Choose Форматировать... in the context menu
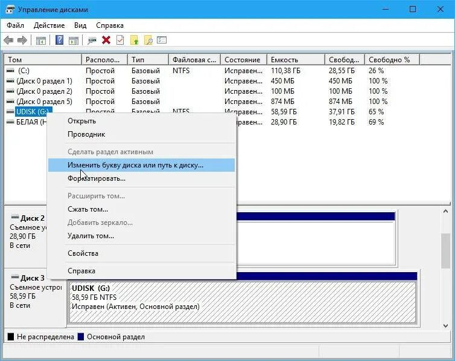The height and width of the screenshot is (361, 455). click(x=142, y=178)
